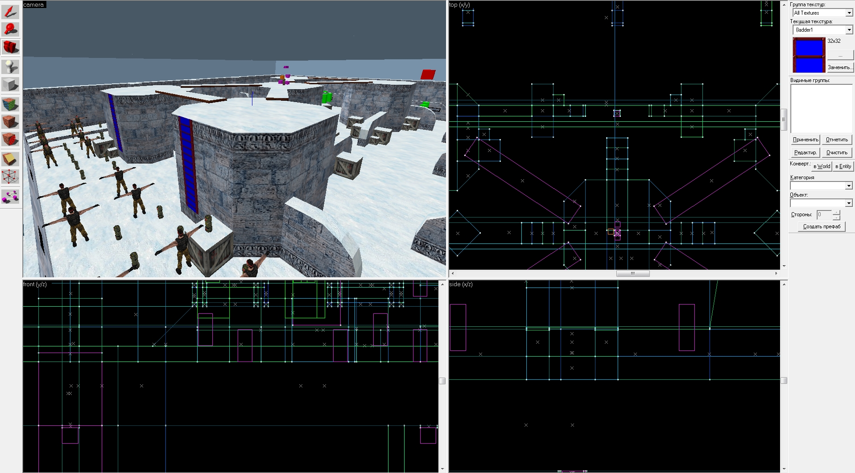
Task: Open the camera viewport label menu
Action: pyautogui.click(x=34, y=5)
